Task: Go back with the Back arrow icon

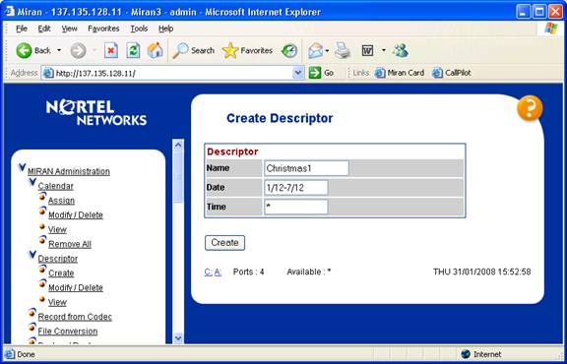Action: click(x=24, y=50)
